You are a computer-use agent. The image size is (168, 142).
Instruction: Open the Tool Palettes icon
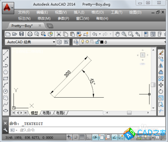coord(160,34)
